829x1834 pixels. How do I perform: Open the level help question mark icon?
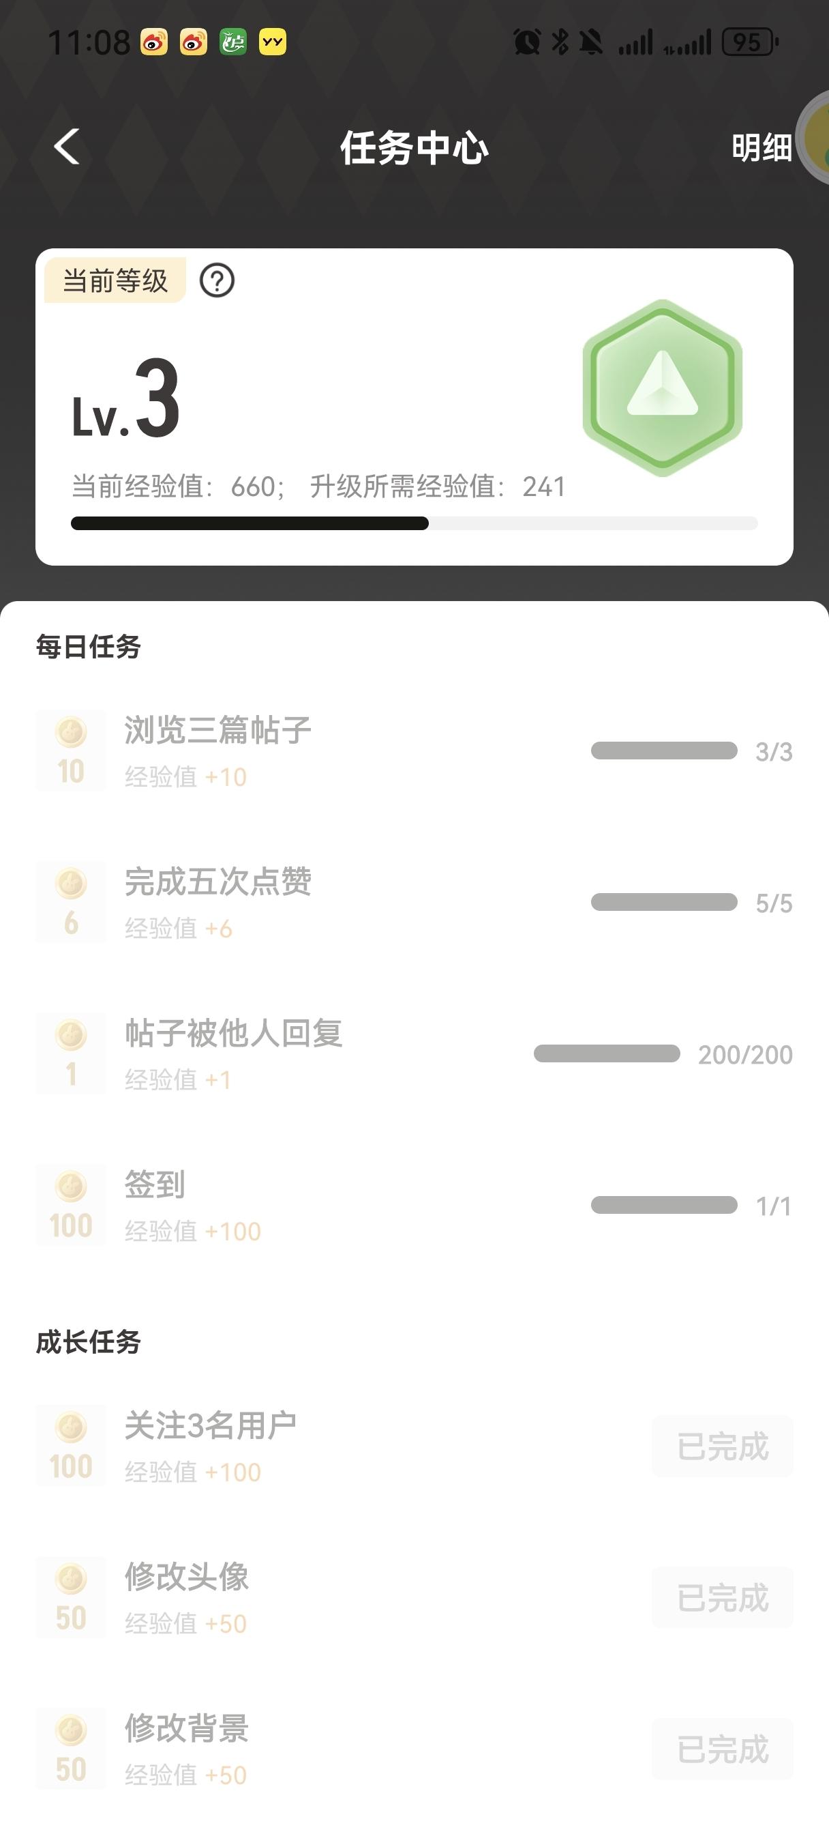click(x=217, y=280)
